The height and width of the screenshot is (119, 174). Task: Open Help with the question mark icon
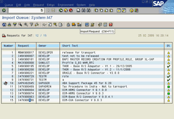[131, 10]
